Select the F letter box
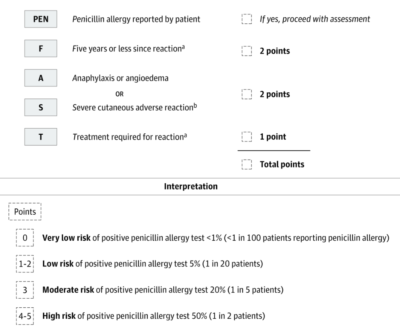Viewport: 400px width, 328px height. coord(41,49)
